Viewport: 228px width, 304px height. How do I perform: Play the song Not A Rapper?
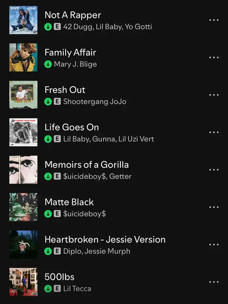tap(73, 15)
